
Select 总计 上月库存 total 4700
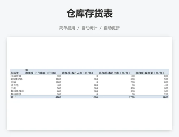pyautogui.click(x=58, y=97)
